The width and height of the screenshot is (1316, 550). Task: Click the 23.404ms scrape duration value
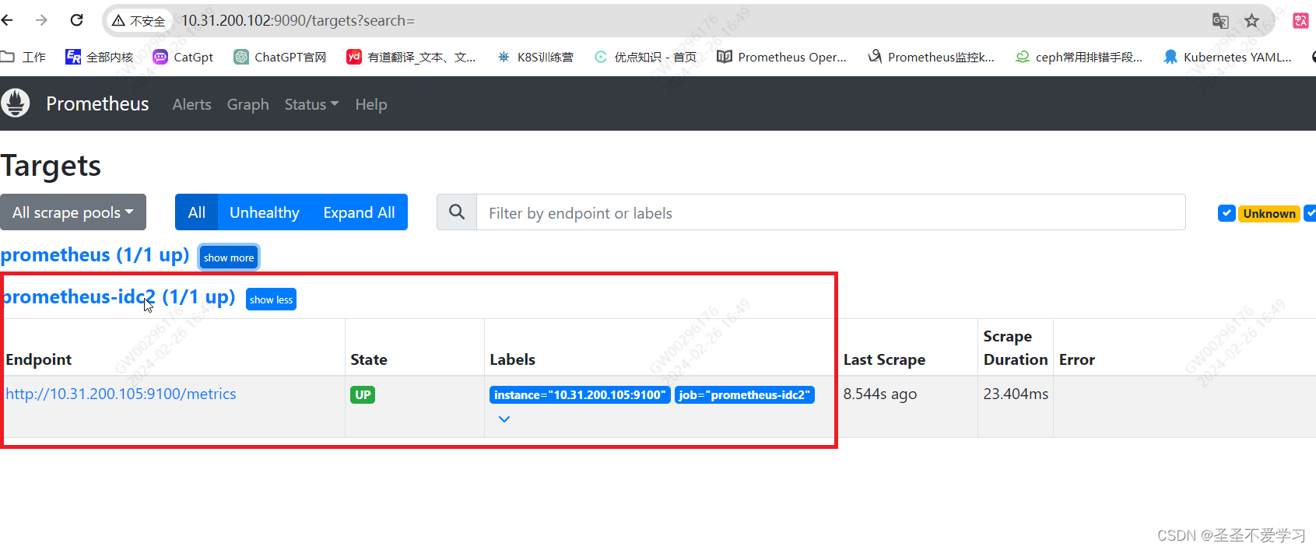point(1016,394)
